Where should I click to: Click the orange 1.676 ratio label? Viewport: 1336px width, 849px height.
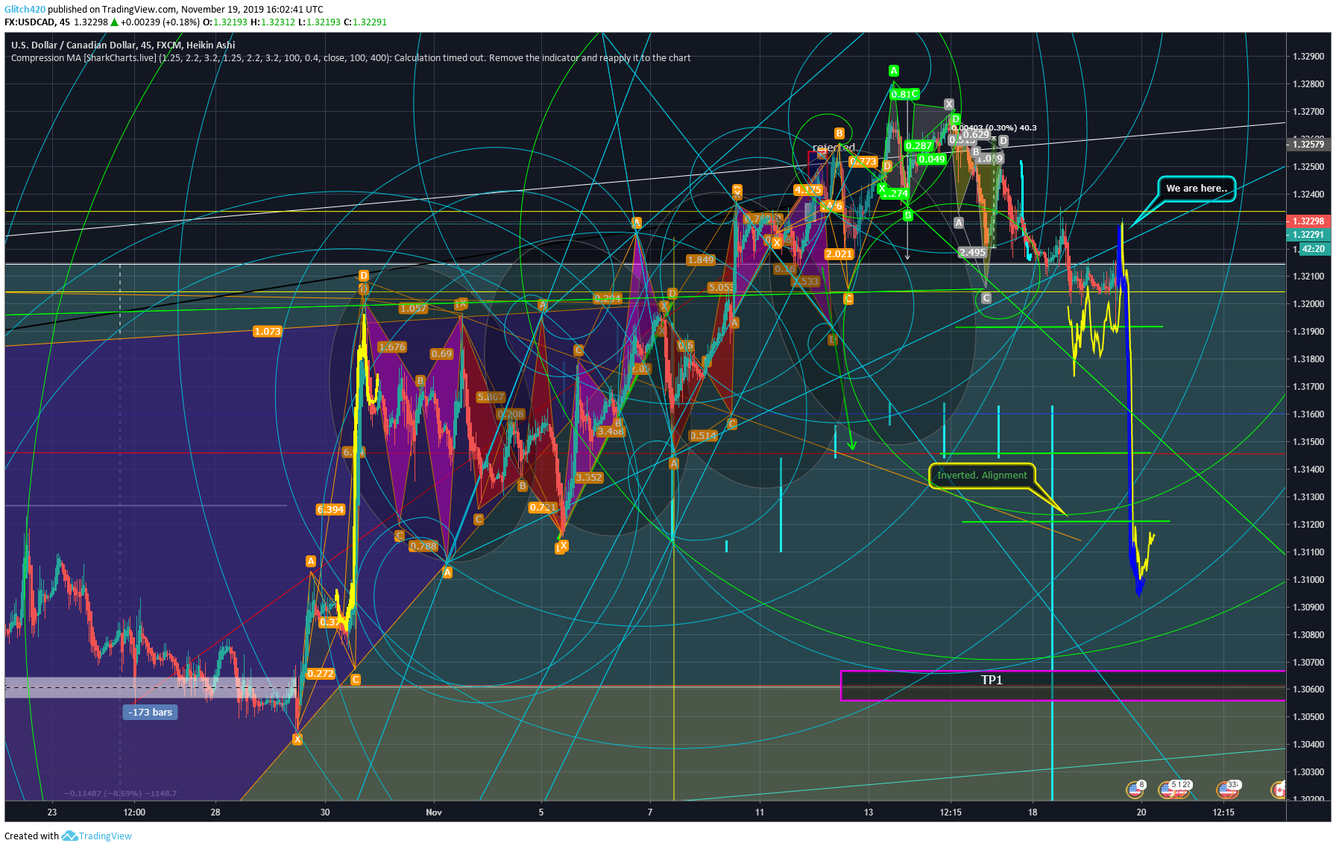(x=391, y=347)
